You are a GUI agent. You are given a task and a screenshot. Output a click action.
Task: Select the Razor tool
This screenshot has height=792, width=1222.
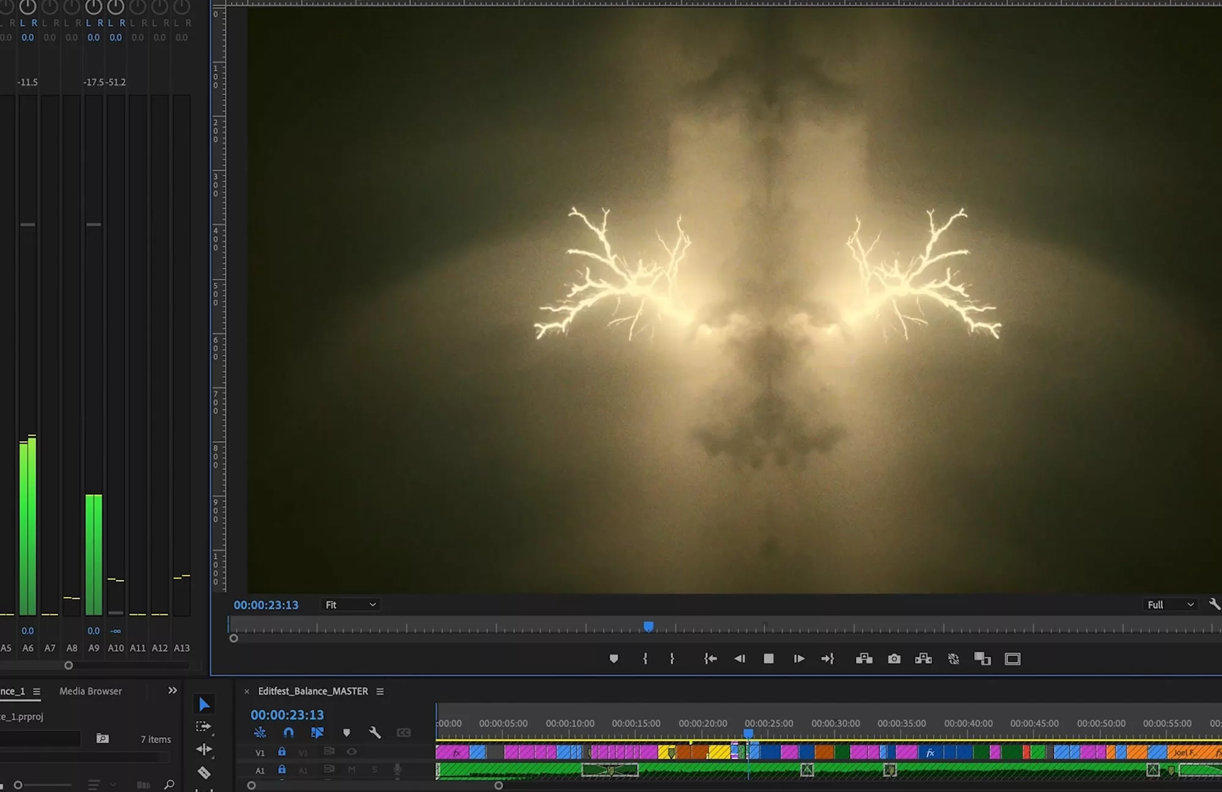point(204,772)
